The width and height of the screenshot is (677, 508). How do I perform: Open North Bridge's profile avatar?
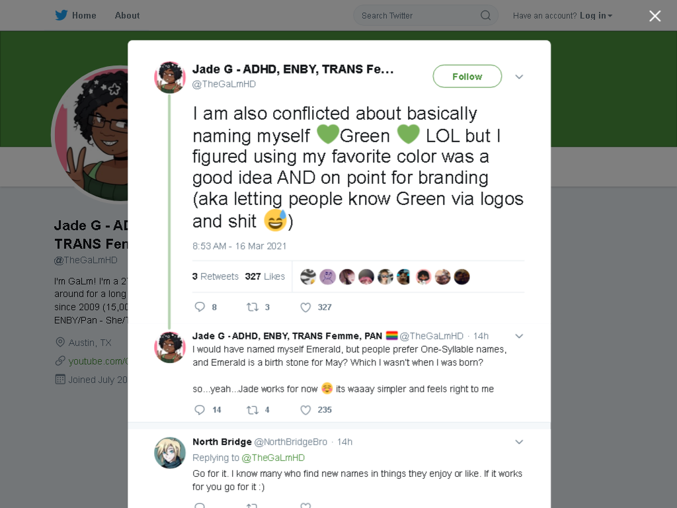170,452
